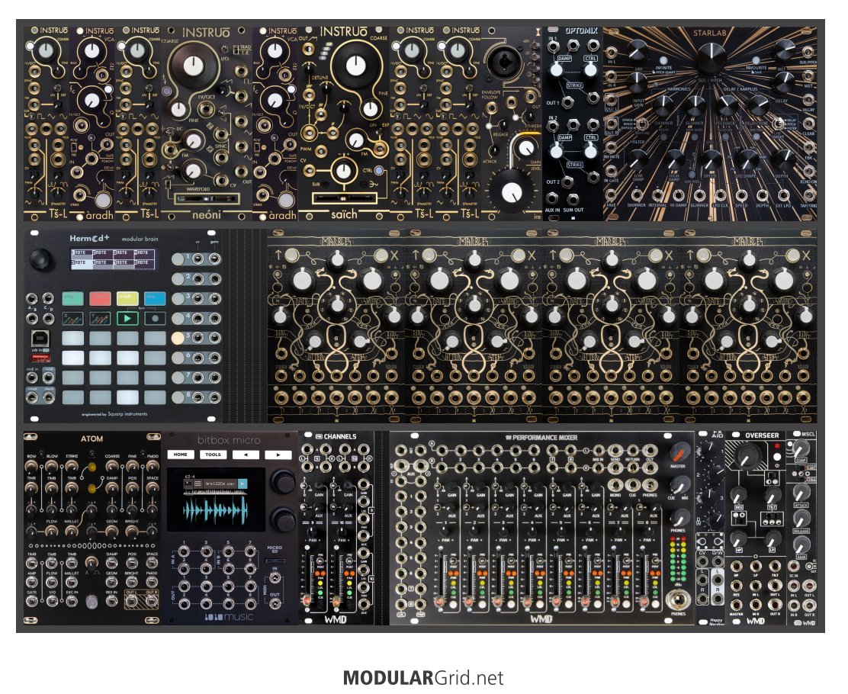Click the bitbox micro TOOLS button
The height and width of the screenshot is (694, 848).
click(213, 455)
